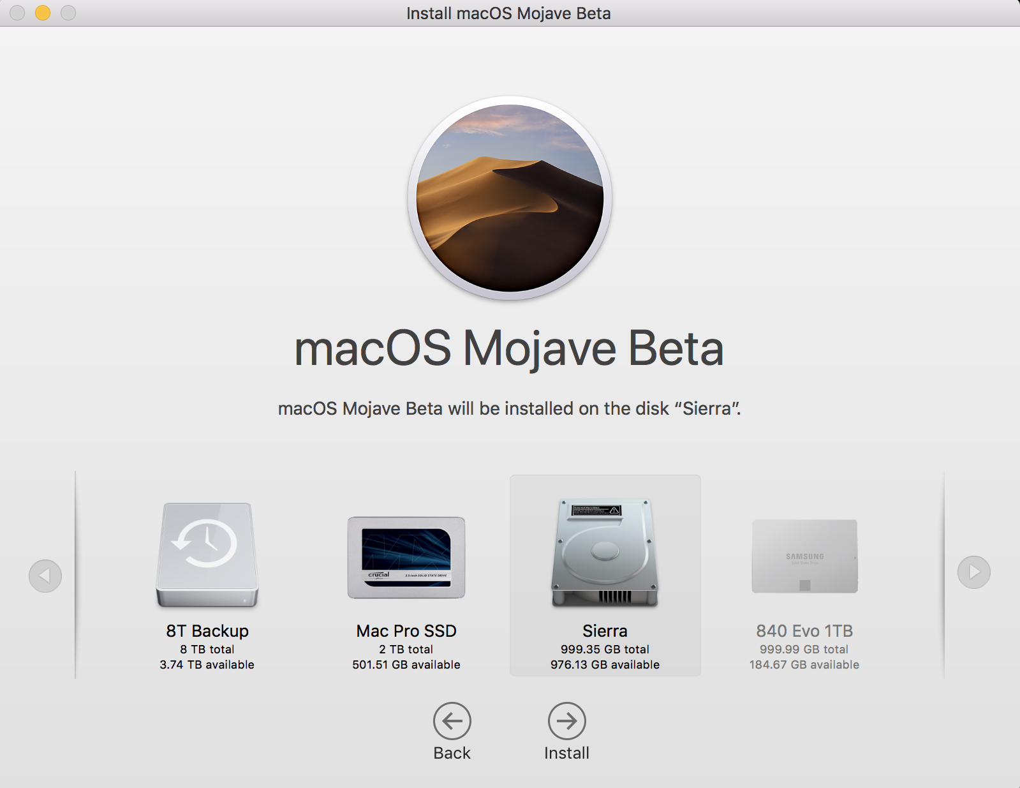
Task: Pick the Samsung 840 Evo 1TB drive icon
Action: 804,556
